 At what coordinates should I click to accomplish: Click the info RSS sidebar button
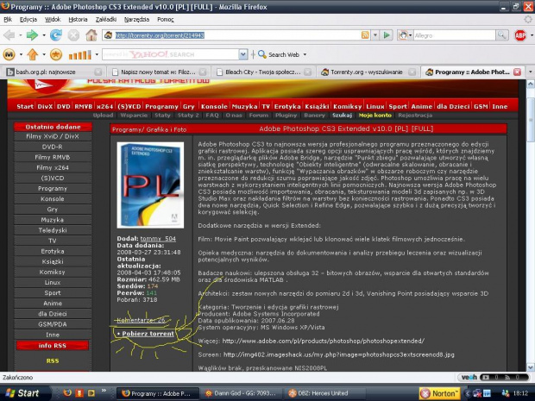53,346
